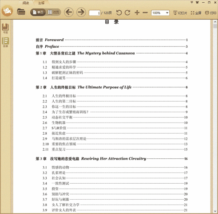Open the bookmarks (书签) sidebar panel
This screenshot has width=218, height=214.
pos(5,29)
